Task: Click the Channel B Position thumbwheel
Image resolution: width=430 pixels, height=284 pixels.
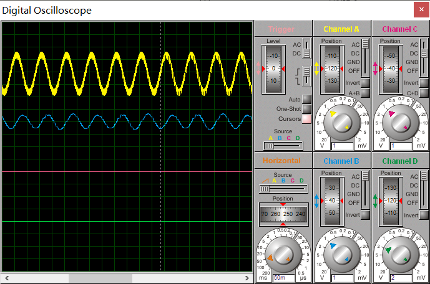Action: (332, 201)
